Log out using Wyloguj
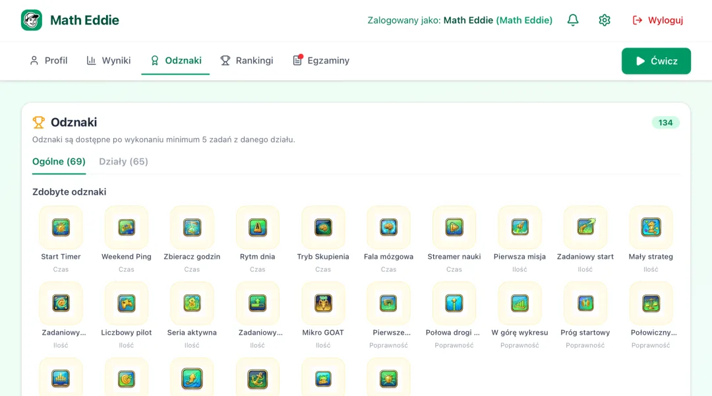 [658, 20]
